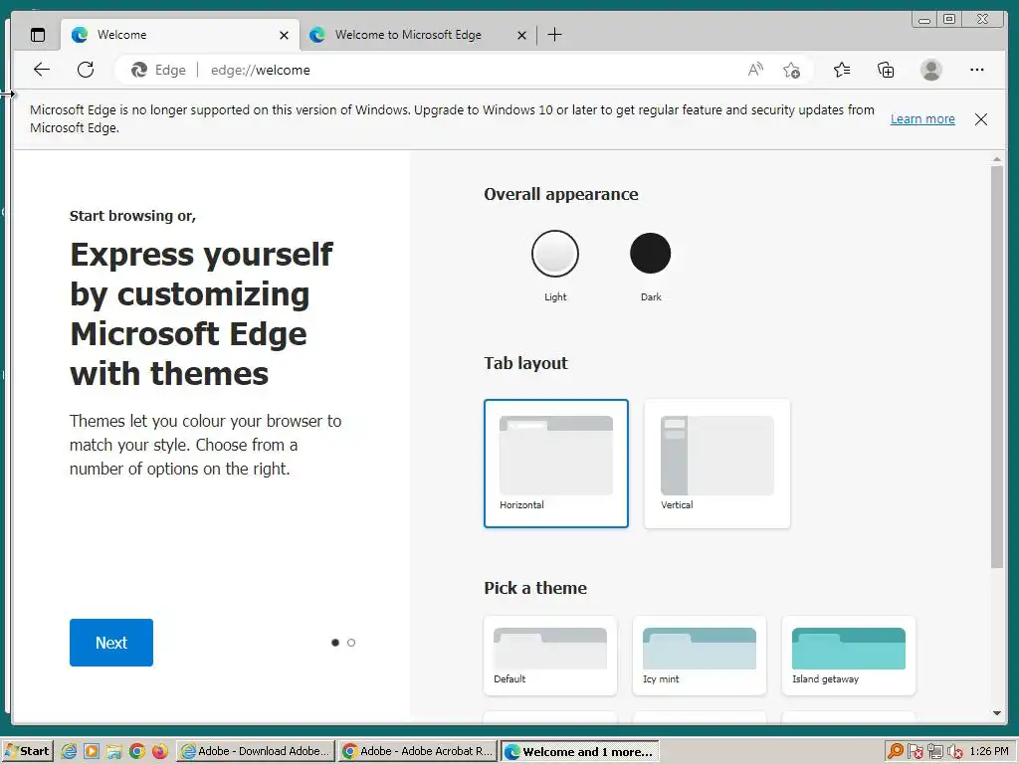Viewport: 1019px width, 764px height.
Task: Open Settings and more ellipsis menu
Action: tap(977, 70)
